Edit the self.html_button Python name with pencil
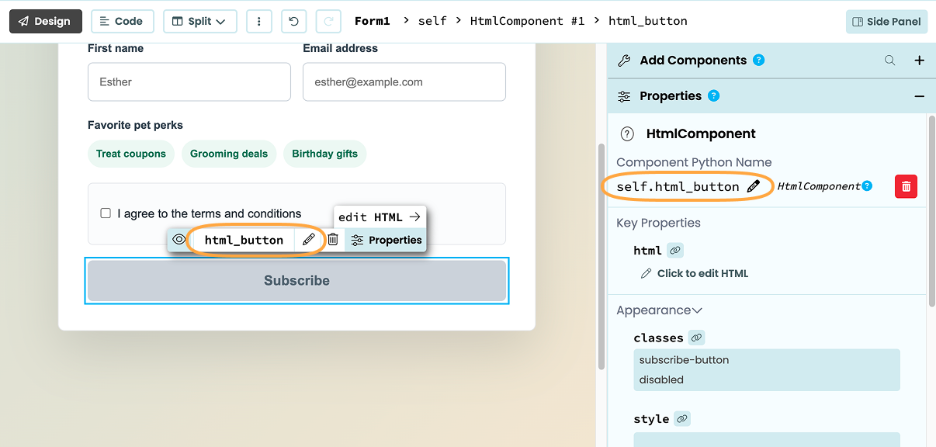The width and height of the screenshot is (936, 447). [x=754, y=186]
